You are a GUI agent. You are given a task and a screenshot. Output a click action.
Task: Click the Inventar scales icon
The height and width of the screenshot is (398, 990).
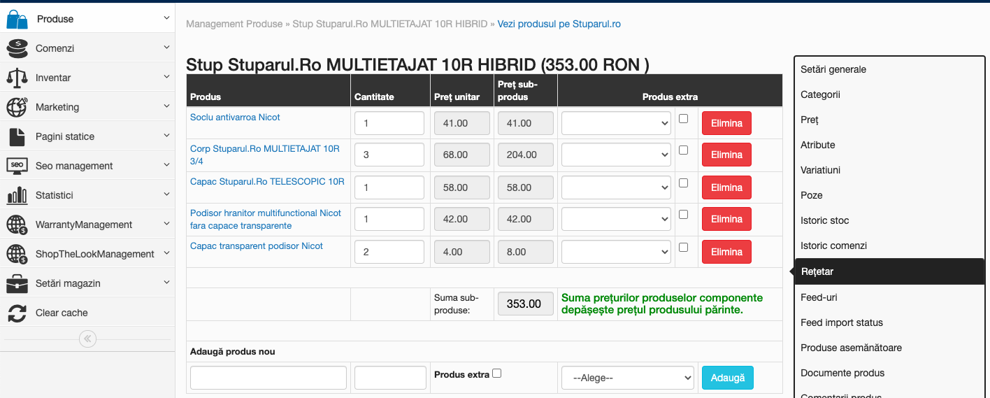[x=17, y=78]
